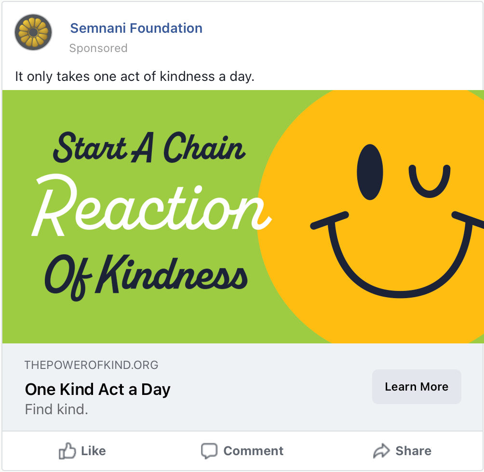The image size is (484, 472).
Task: Click the smiley face's winking eye
Action: (430, 181)
